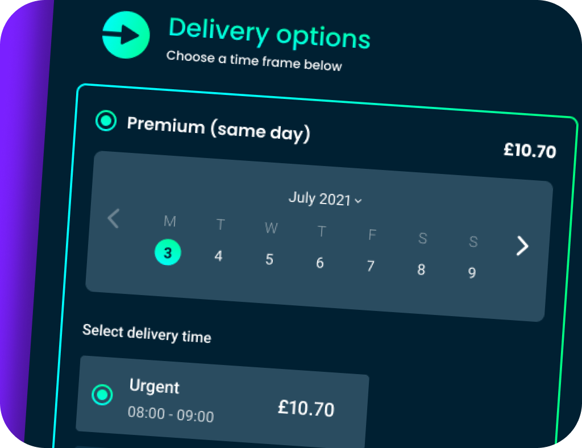Select date 4 in the calendar
Image resolution: width=582 pixels, height=448 pixels.
click(218, 256)
